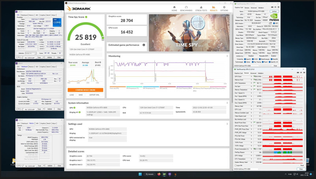Click the Time Spy hero image
The width and height of the screenshot is (316, 179).
(x=189, y=33)
